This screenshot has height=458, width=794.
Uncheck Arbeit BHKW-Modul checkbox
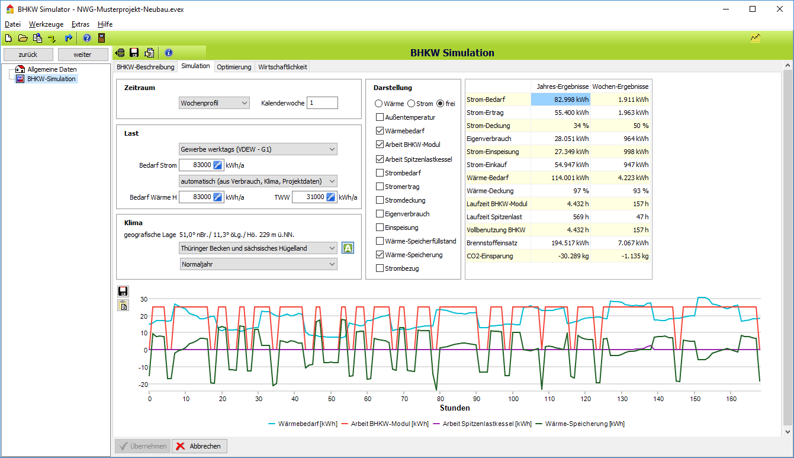click(380, 145)
